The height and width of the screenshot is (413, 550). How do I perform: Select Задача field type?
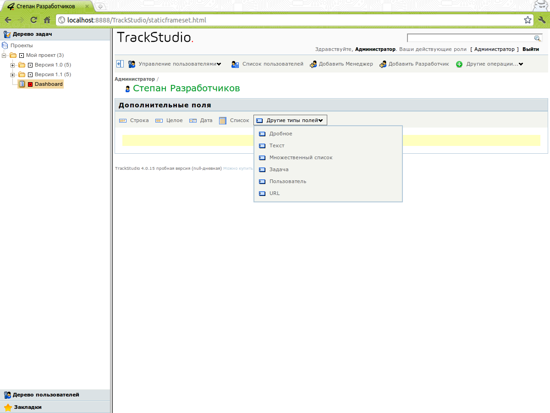click(279, 170)
